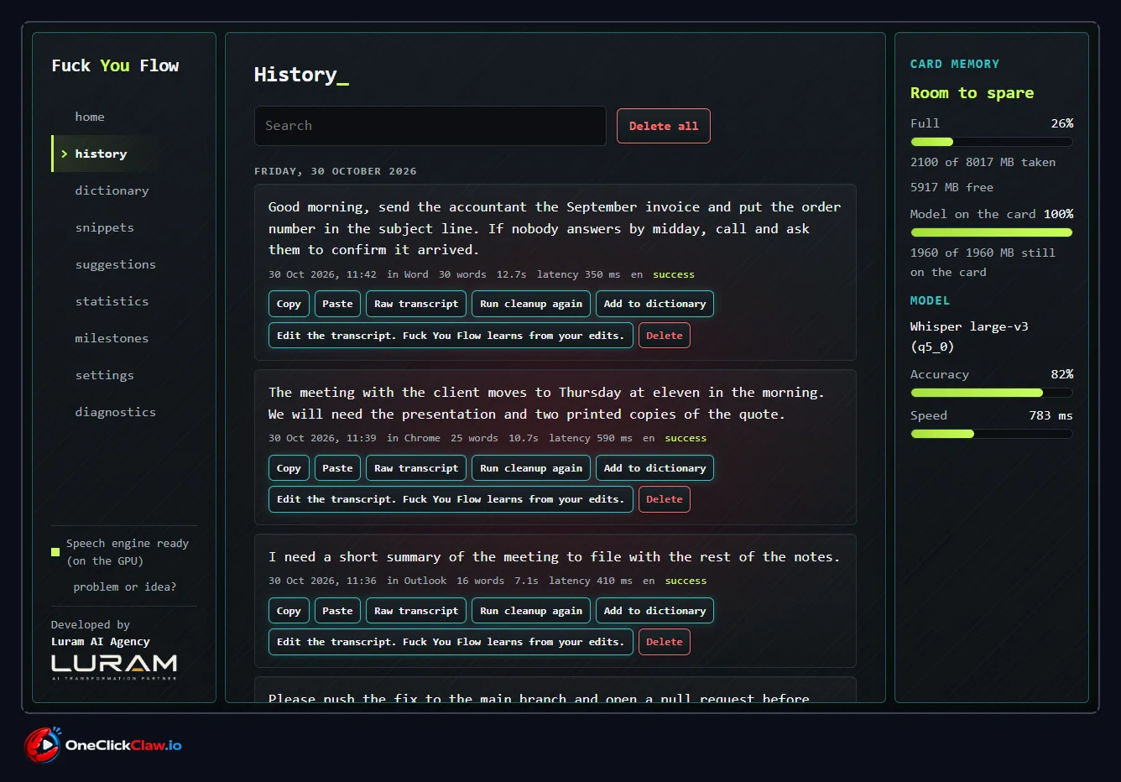Copy the 11:42 Word transcript
The image size is (1121, 782).
tap(289, 304)
